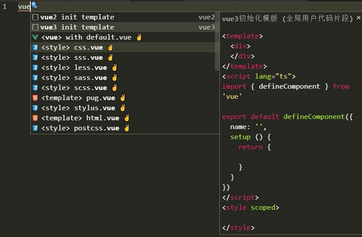Image resolution: width=362 pixels, height=237 pixels.
Task: Click the CSS icon beside sss.vue
Action: coord(35,57)
